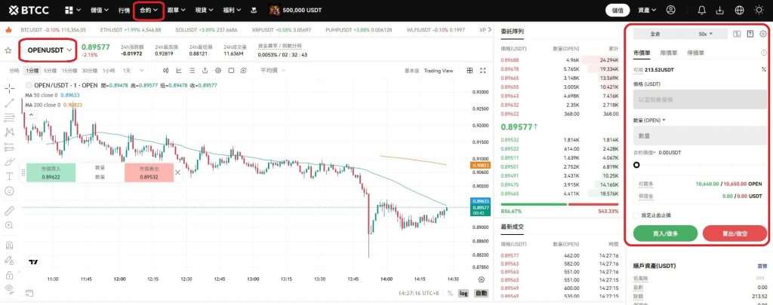Click the notification bell icon
The image size is (773, 305).
point(702,10)
